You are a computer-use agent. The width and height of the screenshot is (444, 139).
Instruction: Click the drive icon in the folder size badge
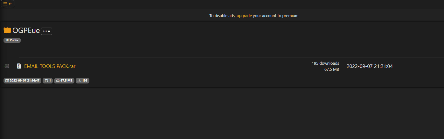[58, 81]
